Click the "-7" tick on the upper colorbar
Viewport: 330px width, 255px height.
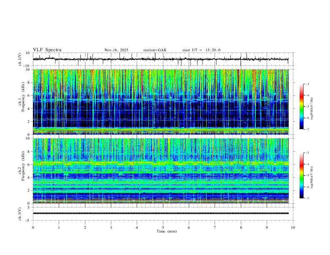[x=307, y=129]
